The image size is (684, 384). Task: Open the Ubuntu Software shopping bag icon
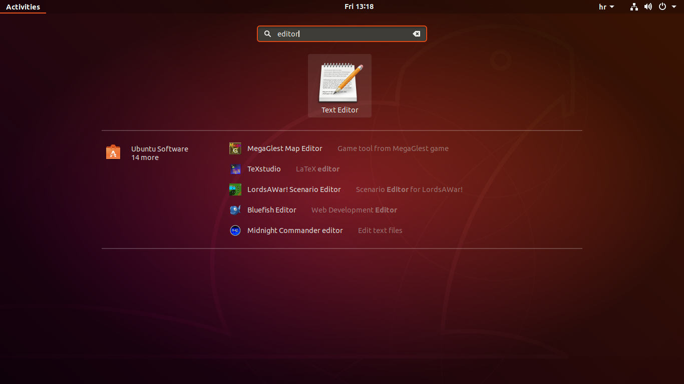[113, 152]
